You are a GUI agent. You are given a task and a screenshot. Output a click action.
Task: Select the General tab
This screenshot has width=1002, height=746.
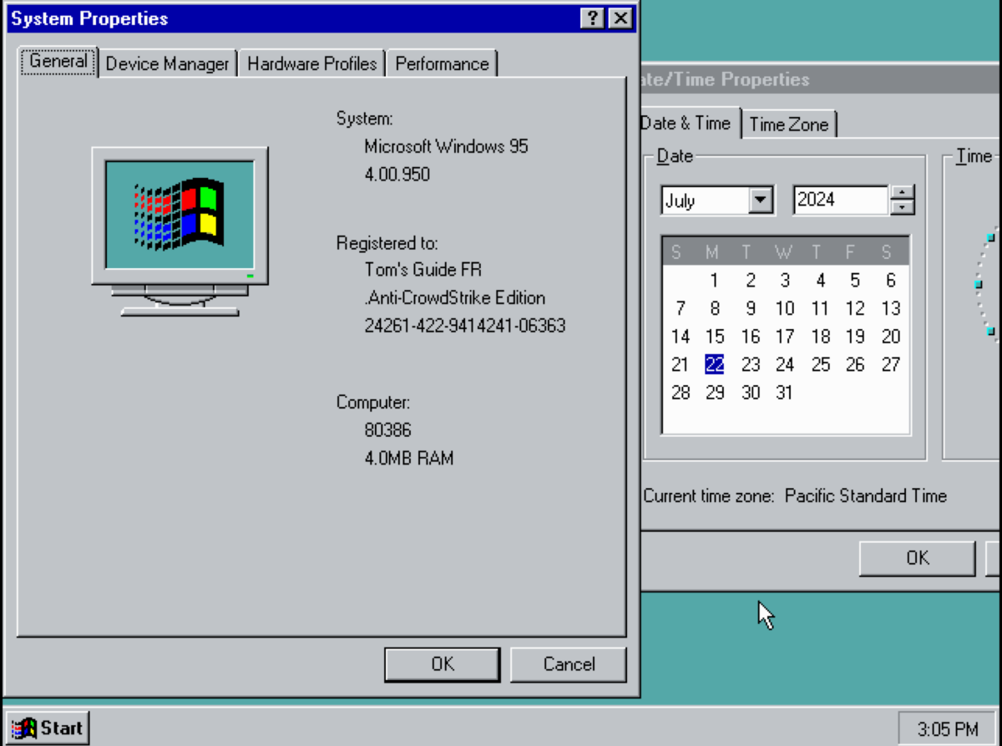tap(58, 62)
